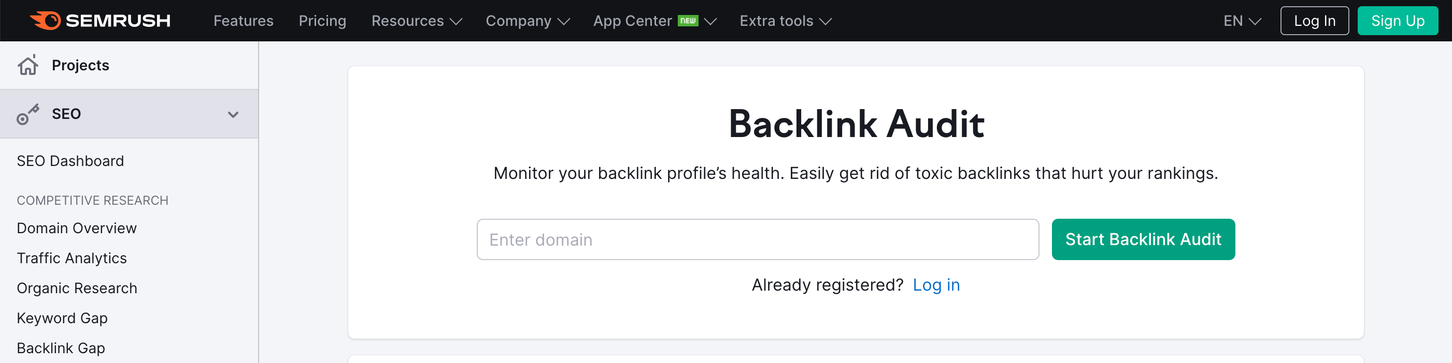Select Domain Overview in sidebar
The height and width of the screenshot is (363, 1452).
(77, 228)
